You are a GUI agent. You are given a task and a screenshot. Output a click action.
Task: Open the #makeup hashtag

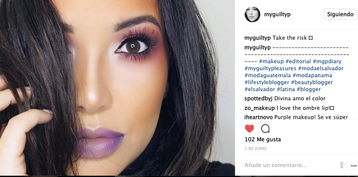[x=272, y=61]
